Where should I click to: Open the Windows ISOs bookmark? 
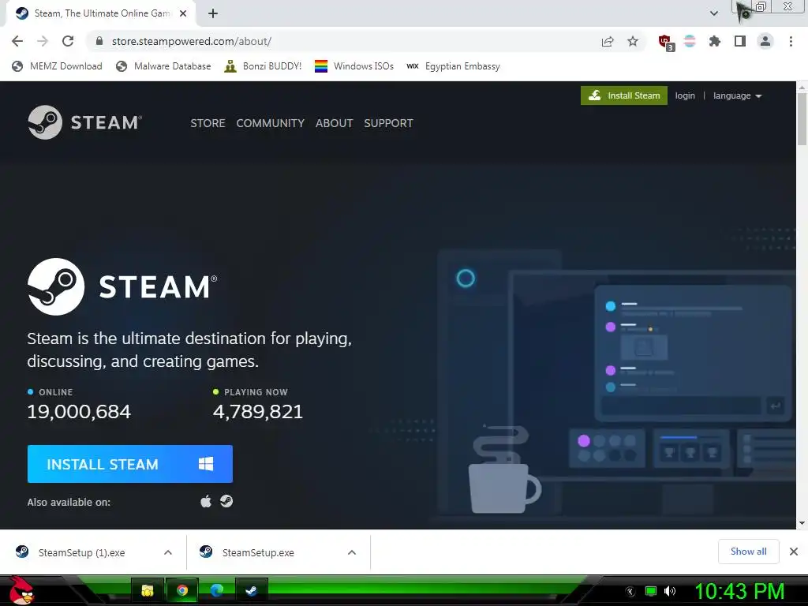point(354,66)
